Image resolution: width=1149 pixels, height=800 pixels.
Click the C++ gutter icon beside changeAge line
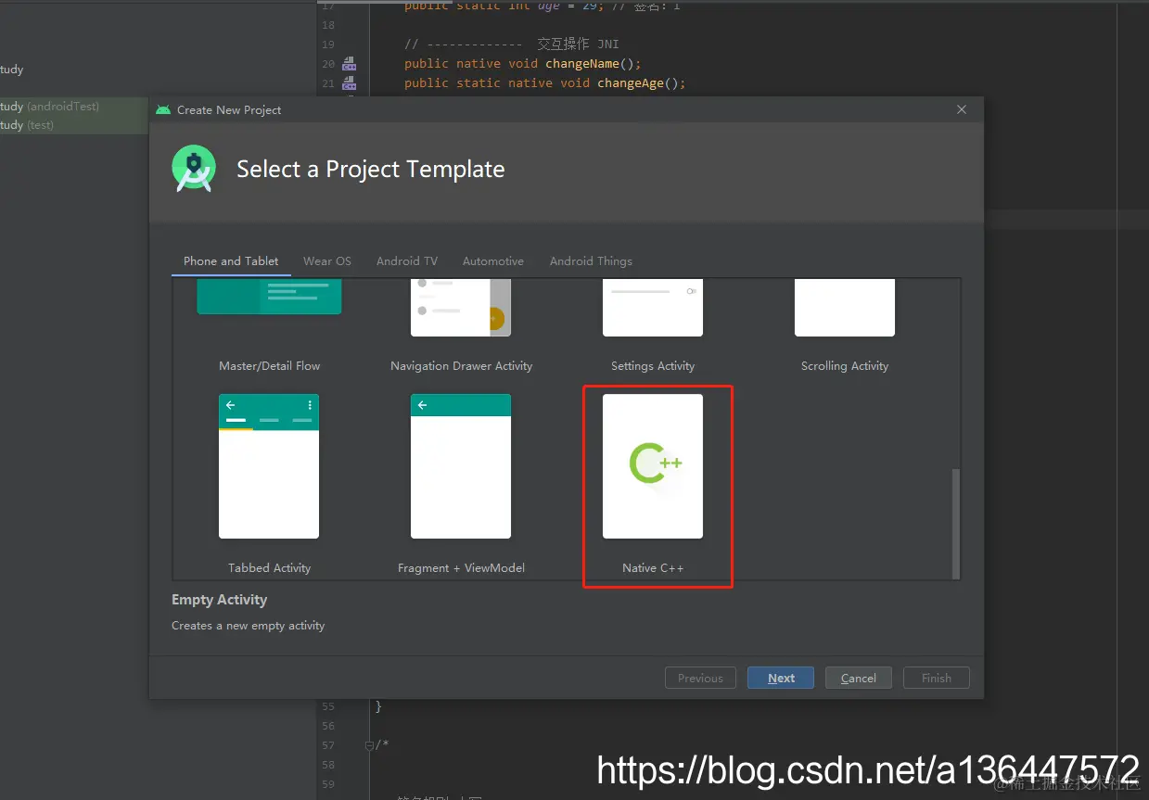pos(349,83)
